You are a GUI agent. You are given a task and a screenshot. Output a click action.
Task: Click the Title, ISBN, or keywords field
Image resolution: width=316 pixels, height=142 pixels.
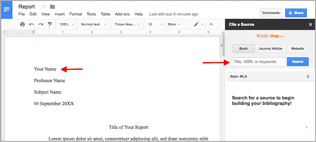258,62
